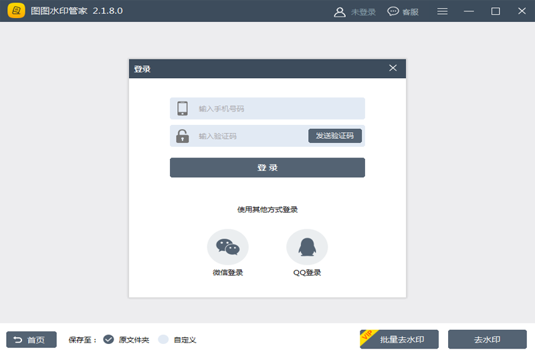The height and width of the screenshot is (356, 535).
Task: Open customer service chat icon (客服)
Action: tap(393, 11)
